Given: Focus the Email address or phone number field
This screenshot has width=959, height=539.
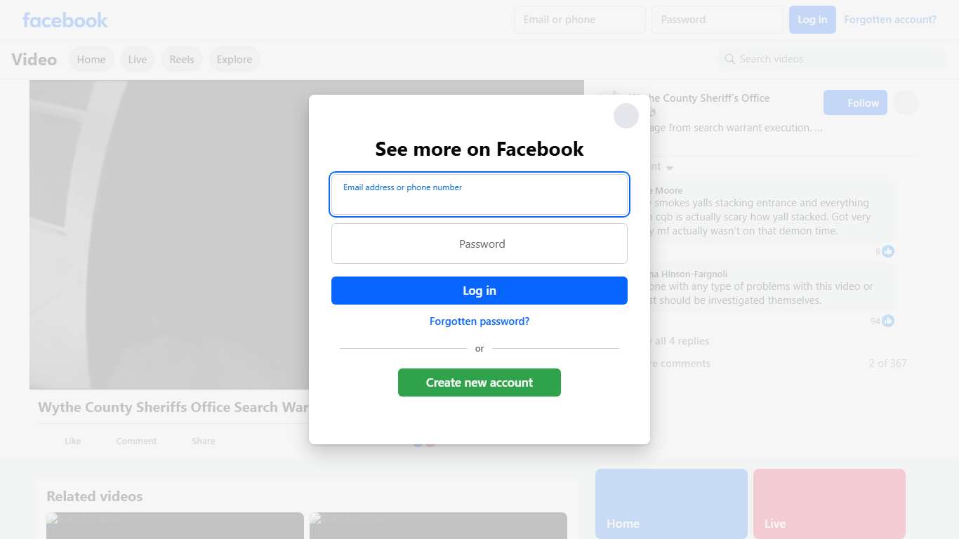Looking at the screenshot, I should tap(479, 194).
